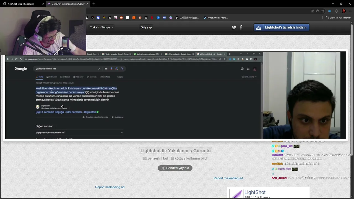Open the browser profile avatar

pos(343,11)
